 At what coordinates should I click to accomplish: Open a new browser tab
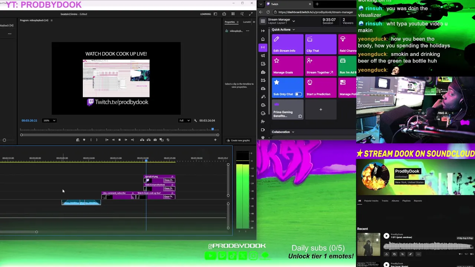[317, 4]
